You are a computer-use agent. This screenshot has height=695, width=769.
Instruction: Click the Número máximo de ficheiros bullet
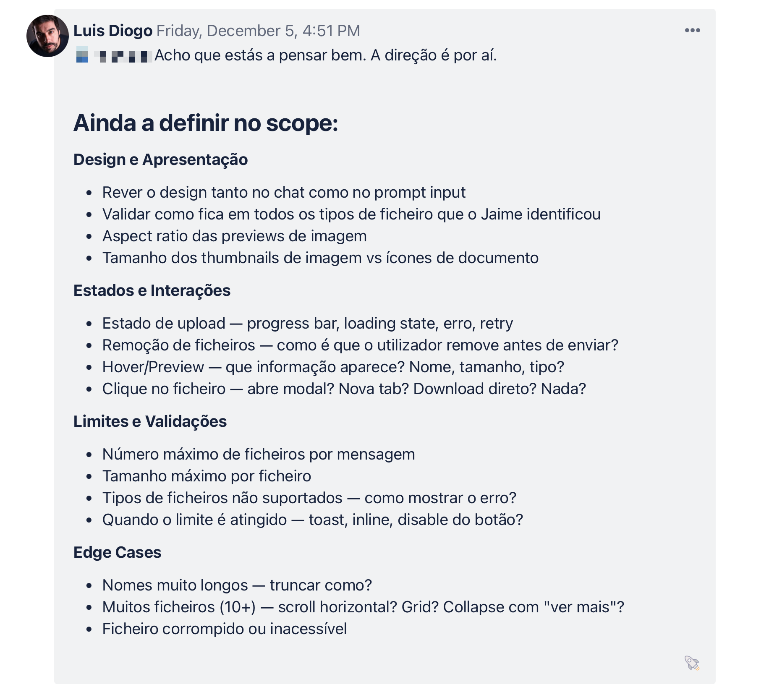[x=259, y=454]
